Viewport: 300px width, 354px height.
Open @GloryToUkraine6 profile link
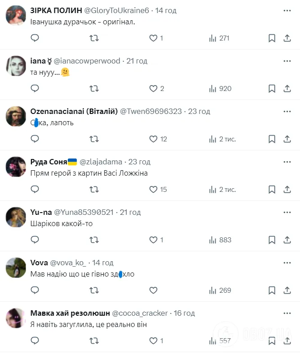[x=117, y=11]
